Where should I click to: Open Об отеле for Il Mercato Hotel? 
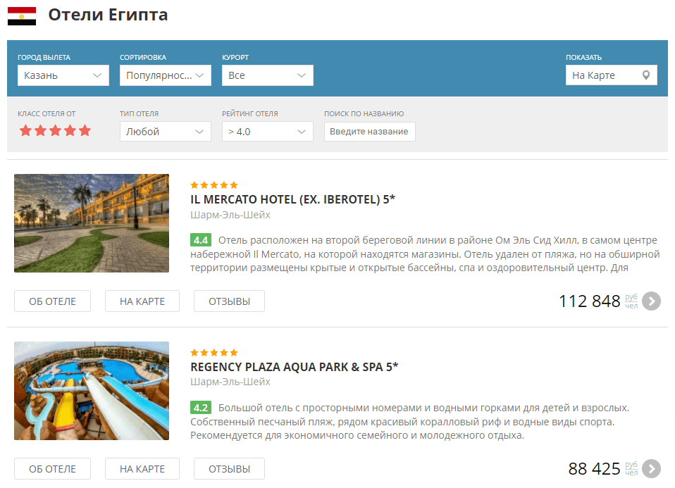(x=53, y=301)
